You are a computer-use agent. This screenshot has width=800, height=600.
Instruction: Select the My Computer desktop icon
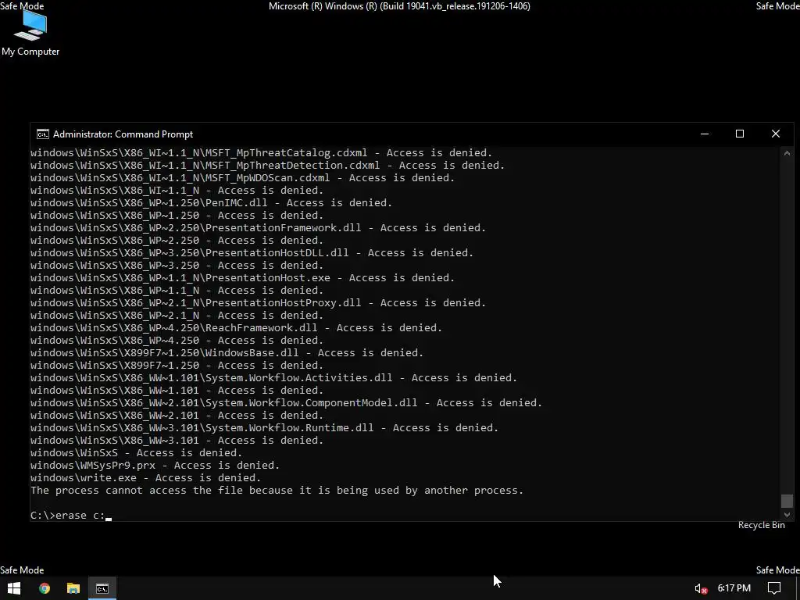point(30,33)
